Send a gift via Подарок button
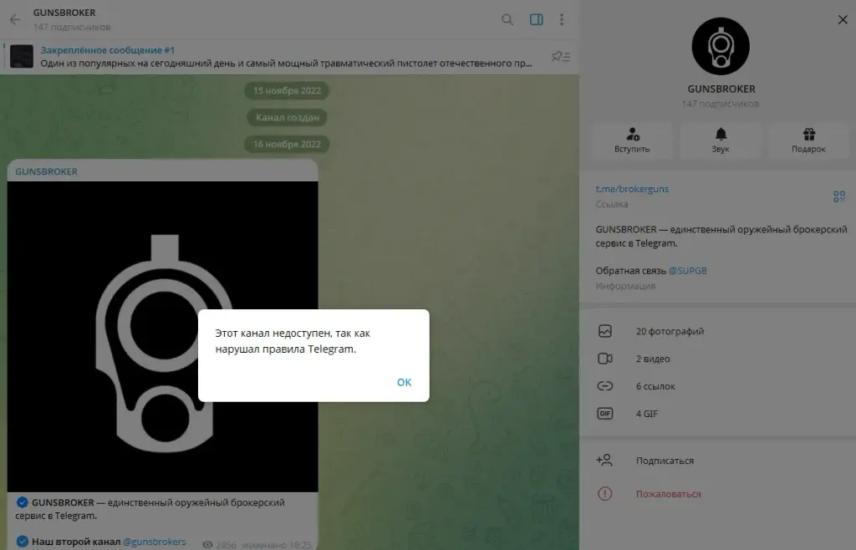The image size is (856, 550). (808, 140)
